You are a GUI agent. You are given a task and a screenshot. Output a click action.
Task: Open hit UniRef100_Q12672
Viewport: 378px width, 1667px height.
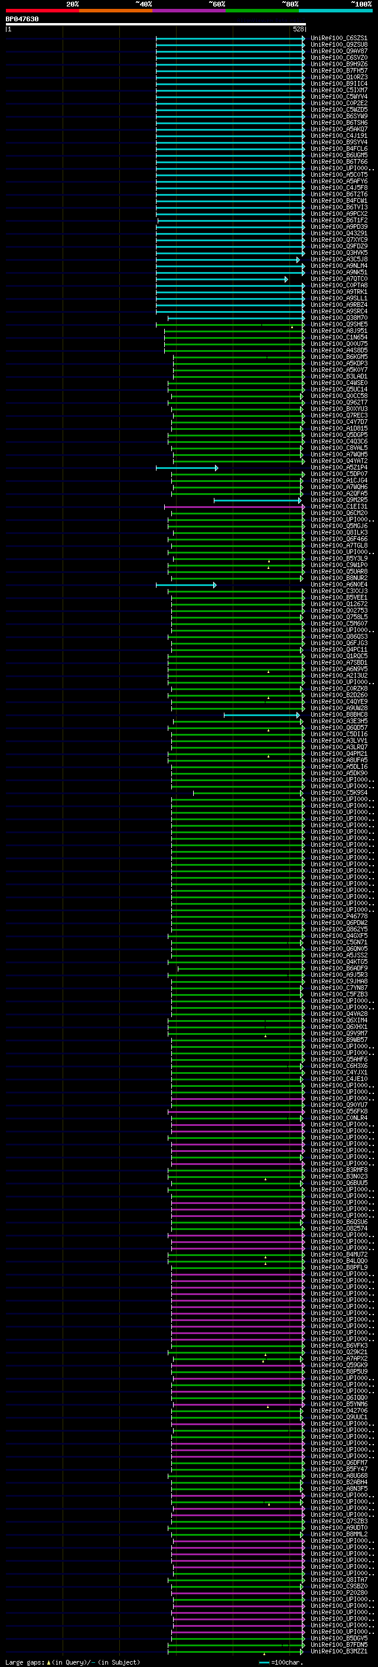pyautogui.click(x=338, y=604)
